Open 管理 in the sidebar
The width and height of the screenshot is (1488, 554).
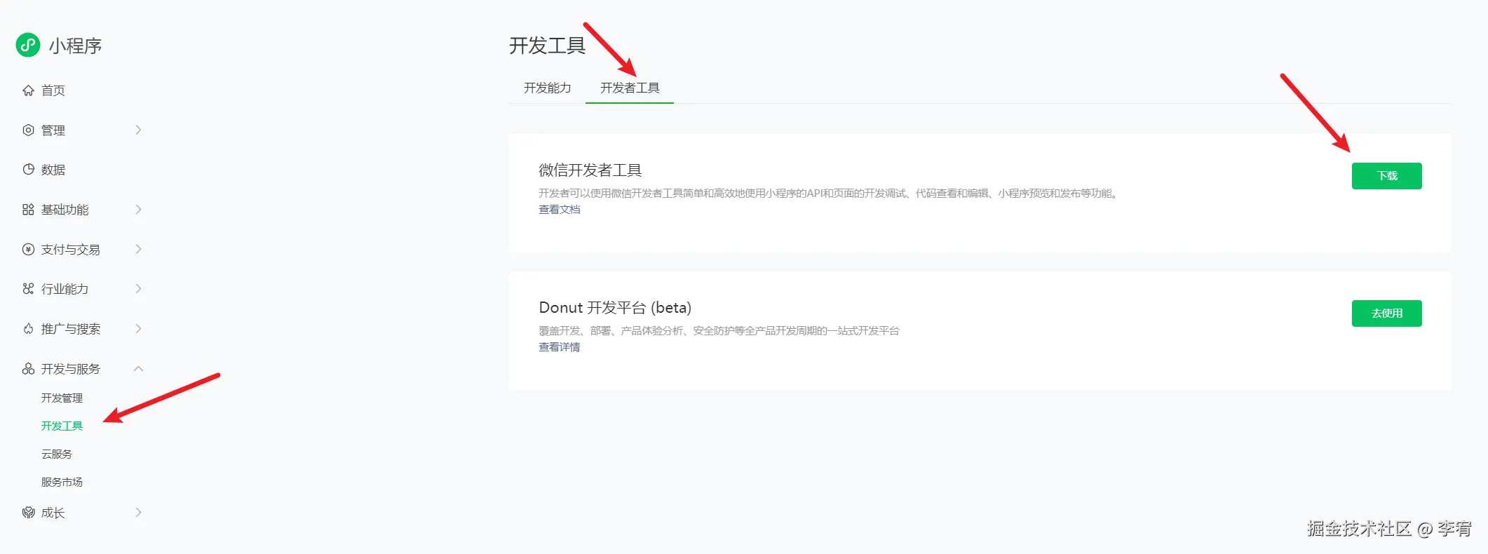53,130
